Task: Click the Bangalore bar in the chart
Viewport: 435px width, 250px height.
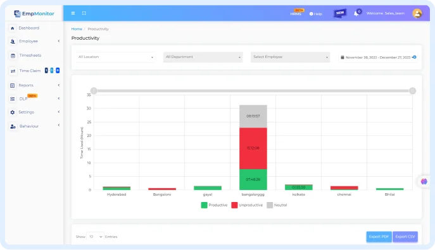Action: coord(162,189)
